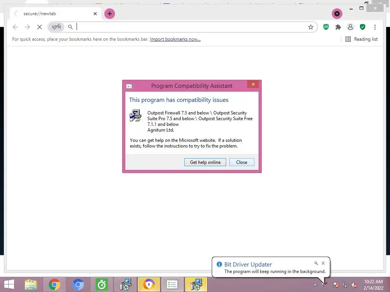This screenshot has height=292, width=390.
Task: Open a new browser tab with plus button
Action: (x=109, y=14)
